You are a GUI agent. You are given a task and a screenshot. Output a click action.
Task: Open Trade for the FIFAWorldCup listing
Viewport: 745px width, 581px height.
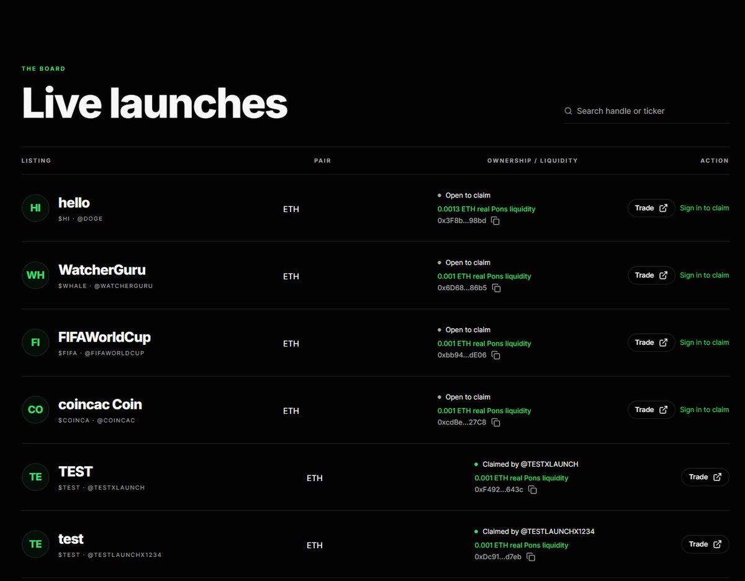[x=651, y=342]
